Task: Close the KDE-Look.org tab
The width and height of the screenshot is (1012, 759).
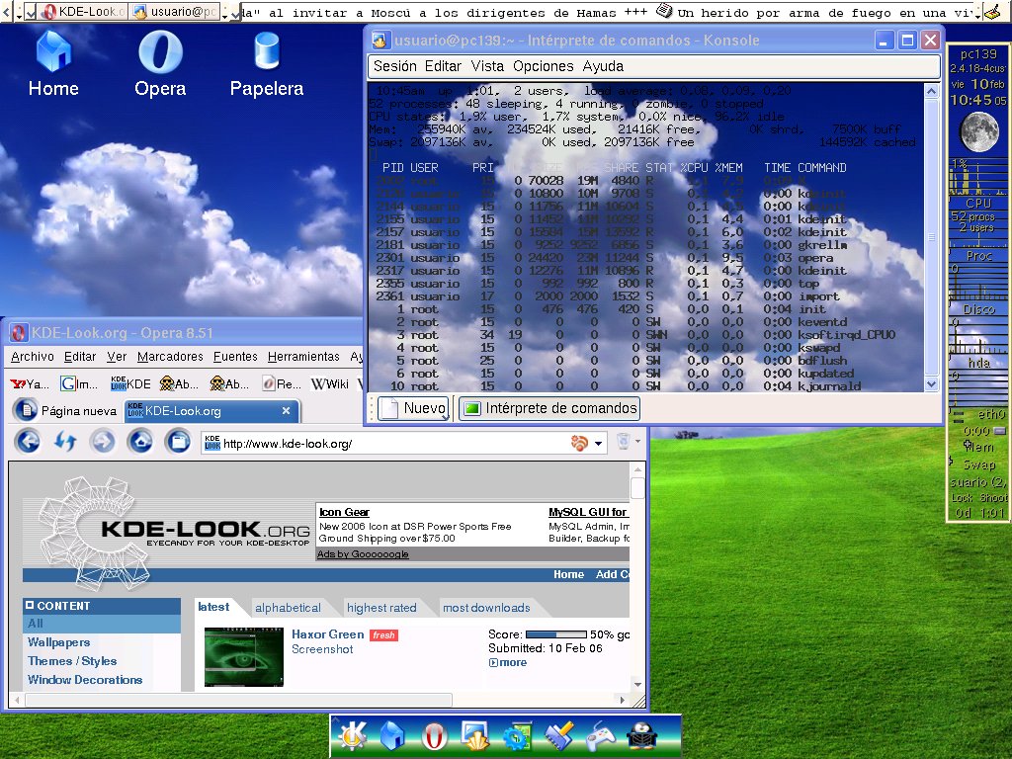Action: (286, 410)
